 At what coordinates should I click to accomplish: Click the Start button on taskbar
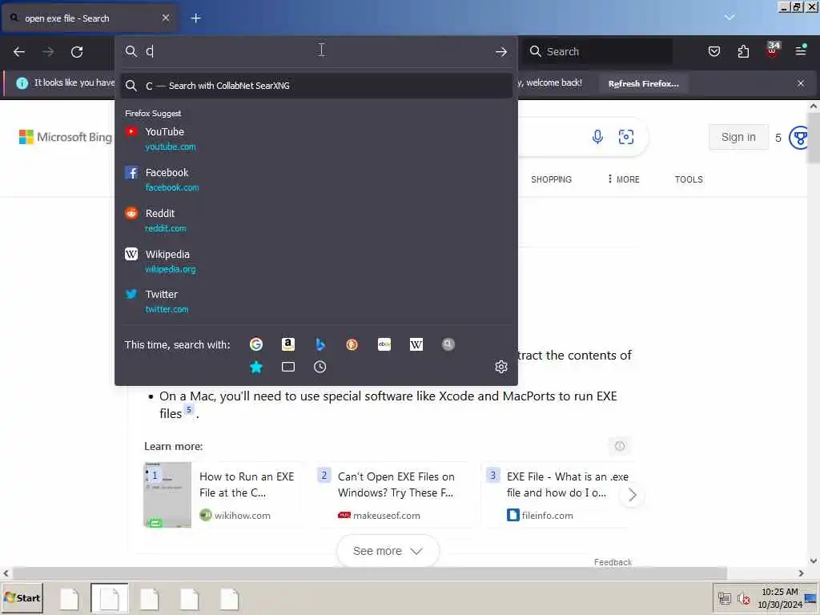pos(22,597)
